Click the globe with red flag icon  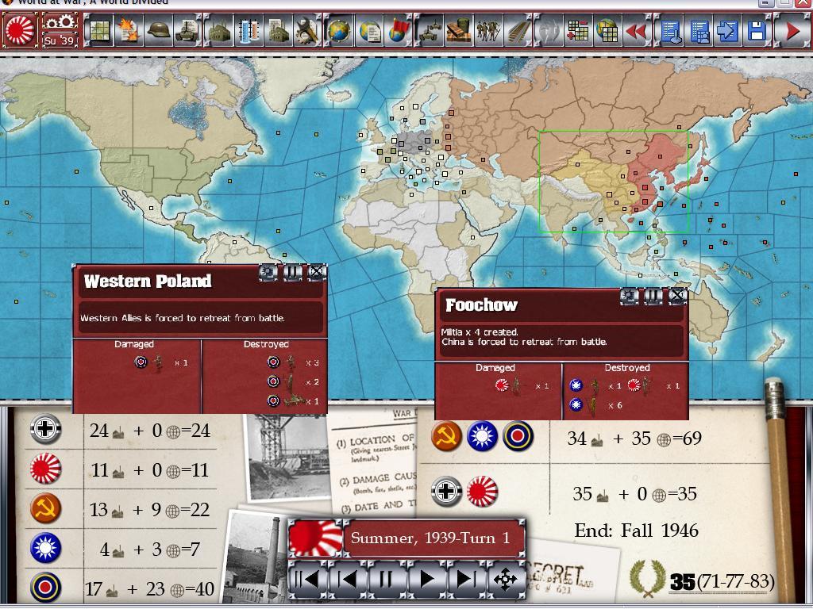(399, 31)
